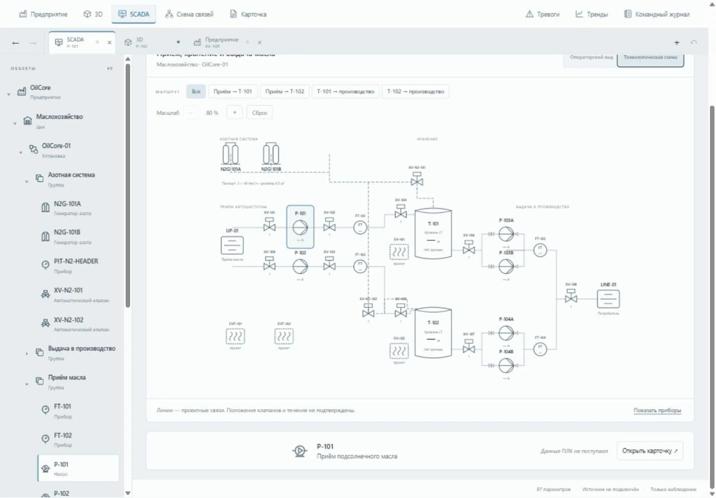This screenshot has height=498, width=716.
Task: Collapse the Азотная система group
Action: point(27,182)
